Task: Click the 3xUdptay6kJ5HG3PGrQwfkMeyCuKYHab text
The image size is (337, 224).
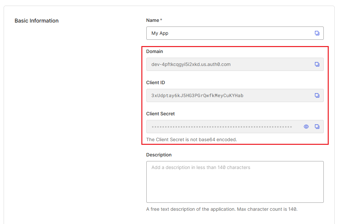Action: [197, 95]
